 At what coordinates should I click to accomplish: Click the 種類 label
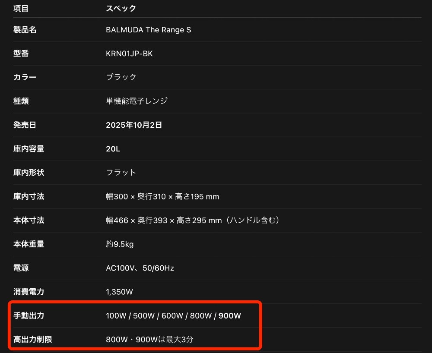tap(21, 101)
